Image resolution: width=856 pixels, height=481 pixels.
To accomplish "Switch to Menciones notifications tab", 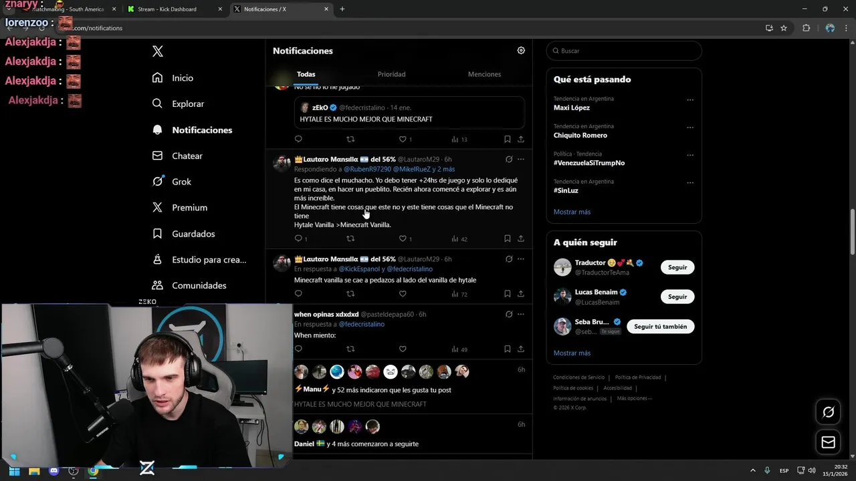I will (x=484, y=74).
